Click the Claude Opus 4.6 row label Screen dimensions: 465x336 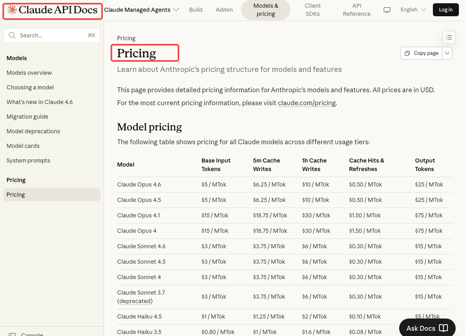[139, 184]
